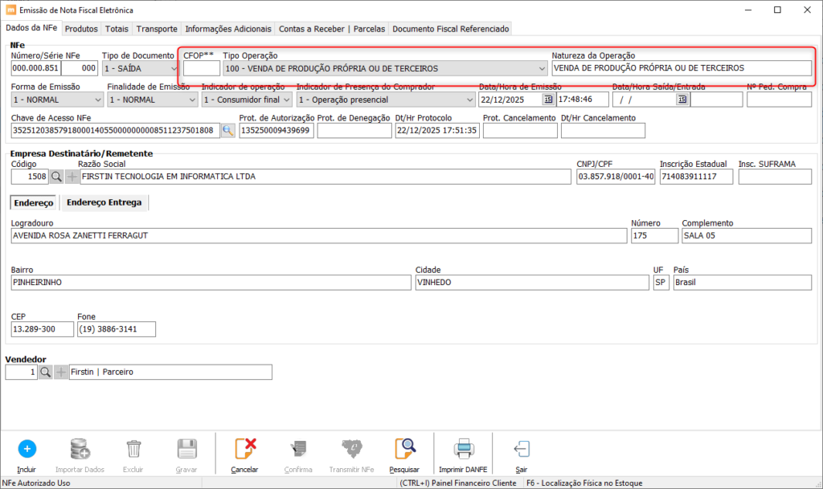Click plus icon next to Vendedor search
The height and width of the screenshot is (489, 823).
click(x=60, y=372)
